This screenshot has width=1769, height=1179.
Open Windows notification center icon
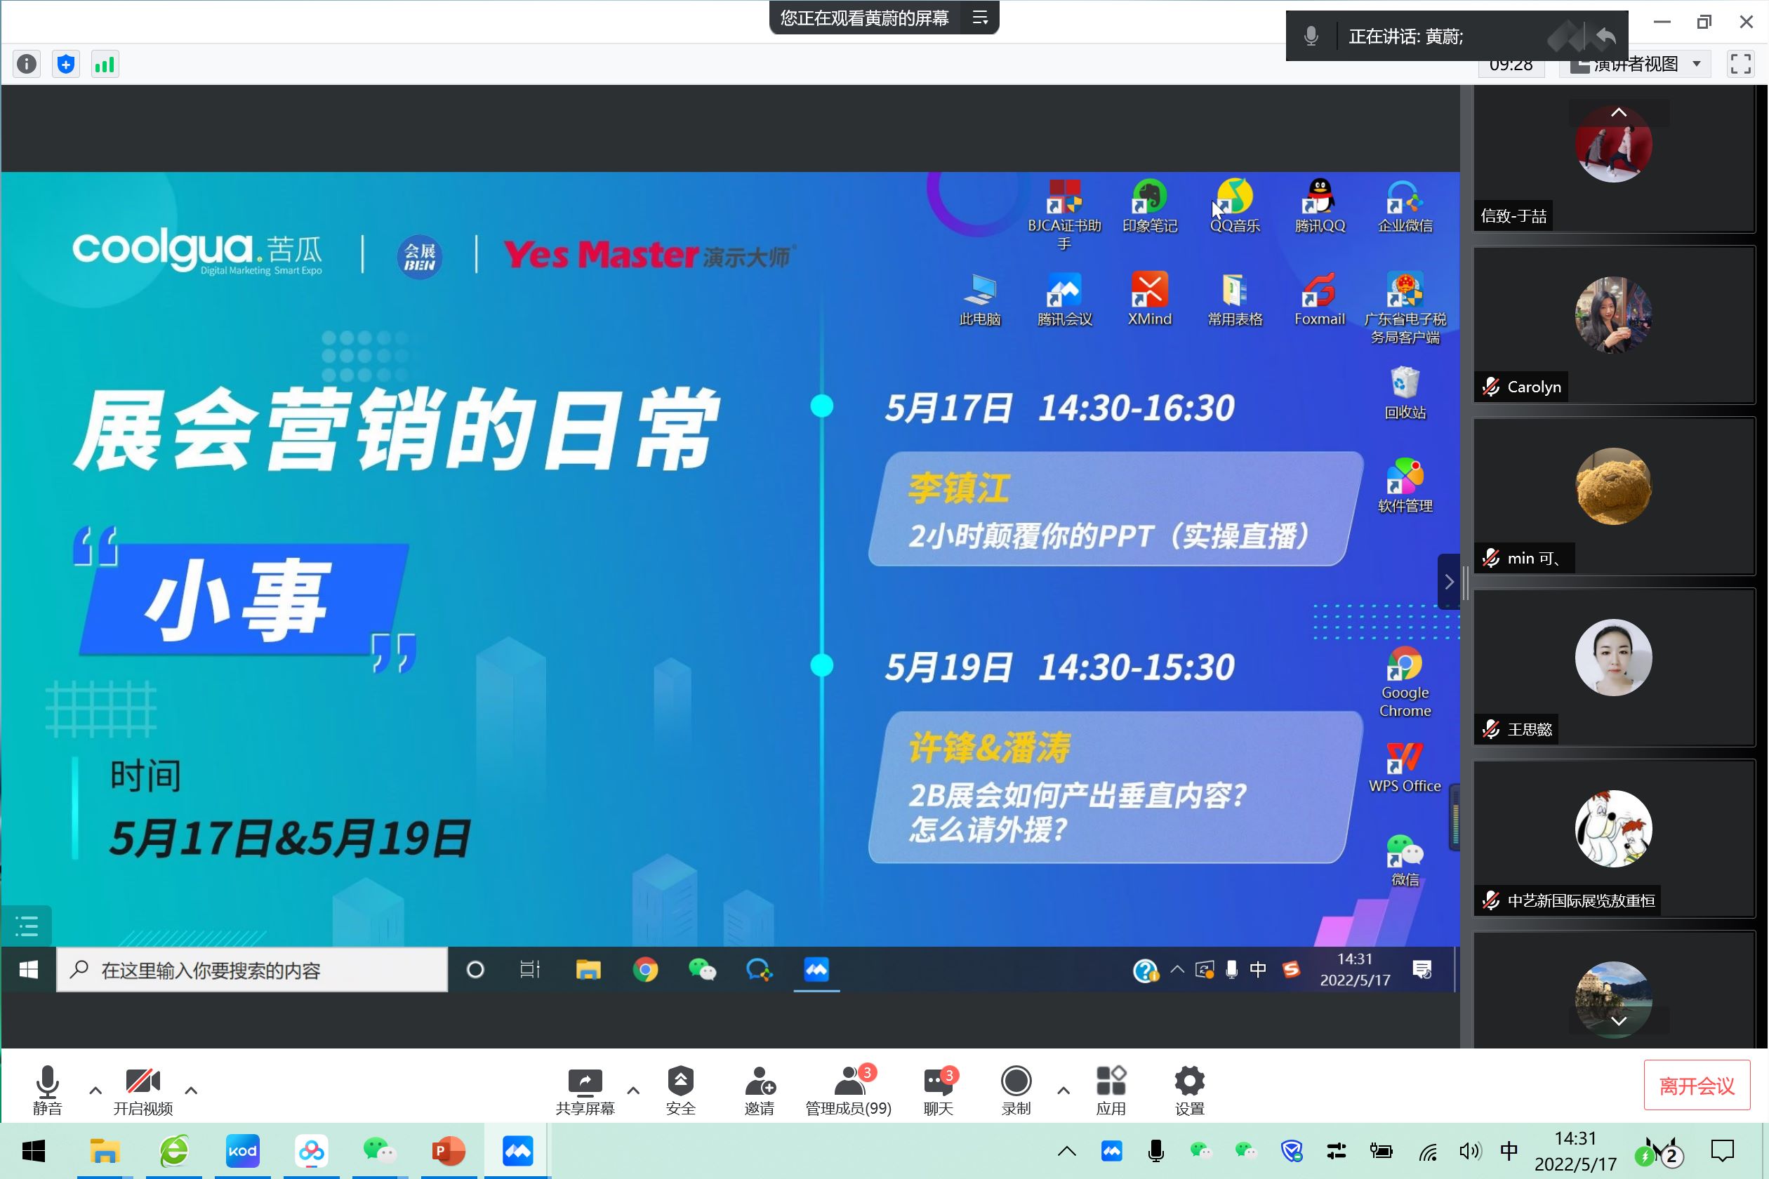[1721, 1151]
